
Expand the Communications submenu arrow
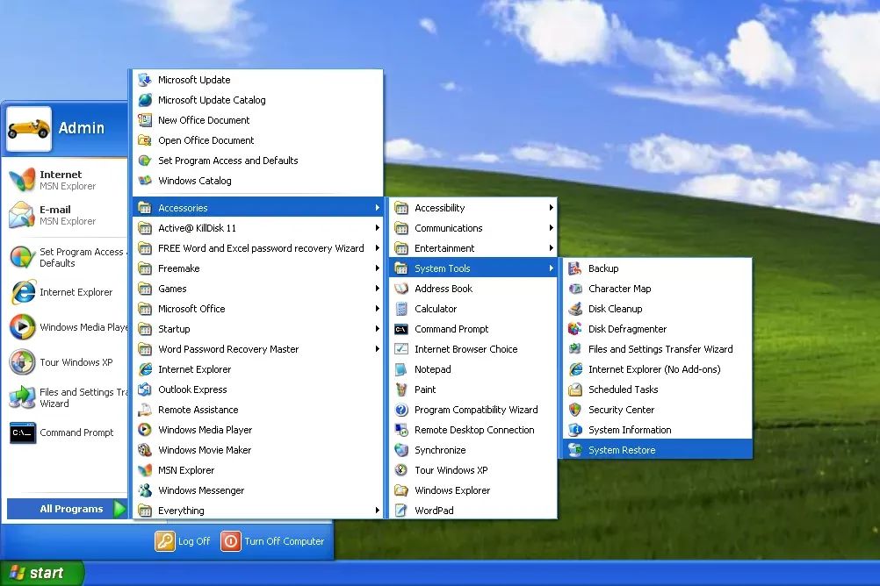pyautogui.click(x=552, y=228)
